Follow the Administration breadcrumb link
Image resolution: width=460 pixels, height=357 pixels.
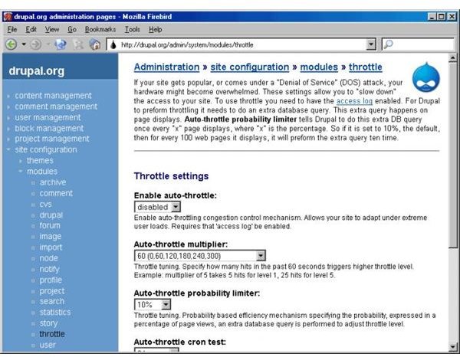[166, 67]
